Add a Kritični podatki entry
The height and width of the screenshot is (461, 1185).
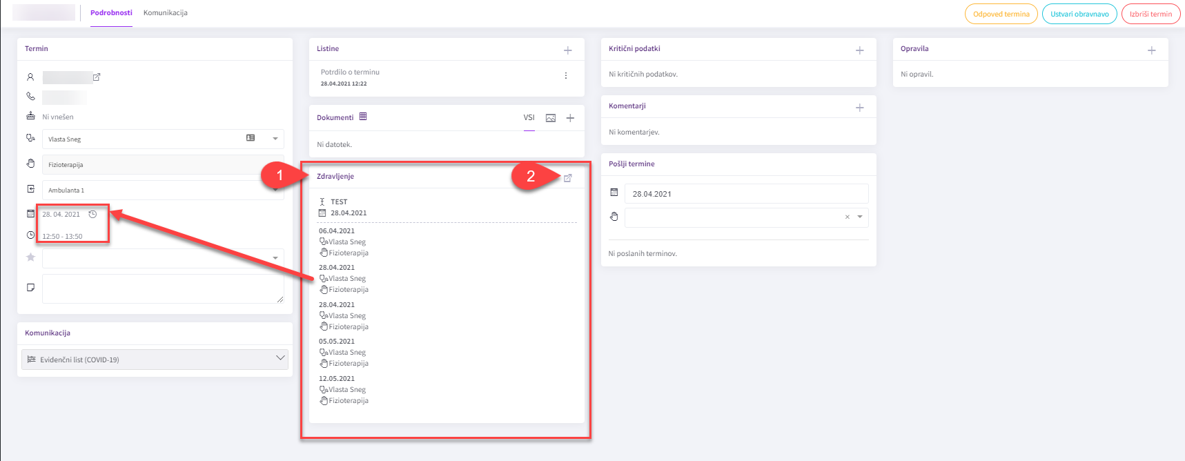click(859, 50)
